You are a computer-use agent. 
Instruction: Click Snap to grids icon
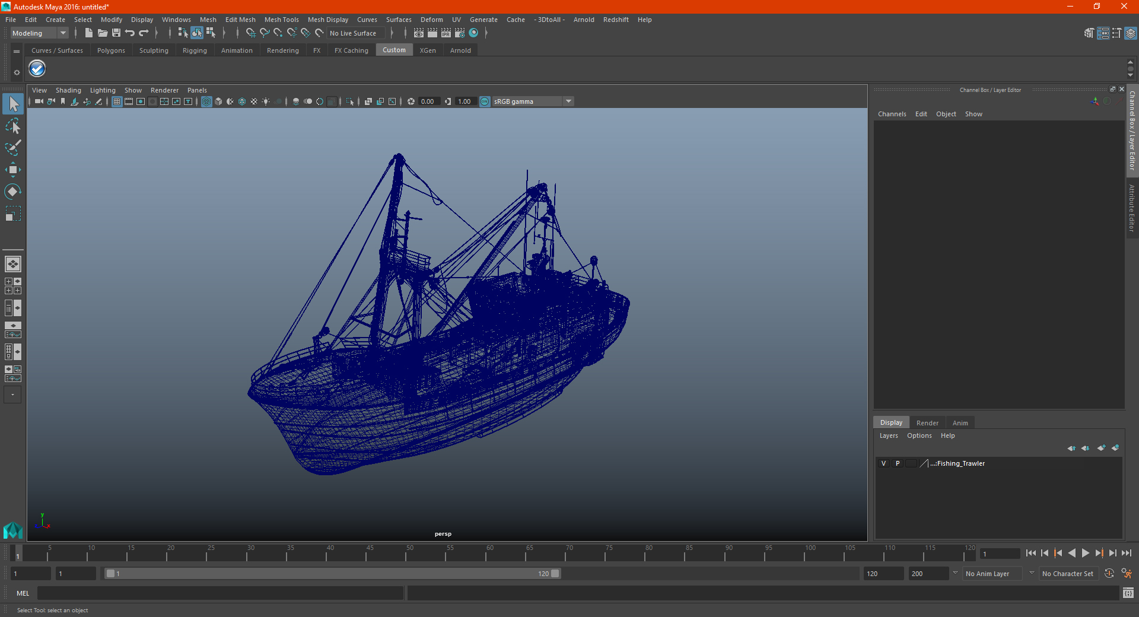251,33
